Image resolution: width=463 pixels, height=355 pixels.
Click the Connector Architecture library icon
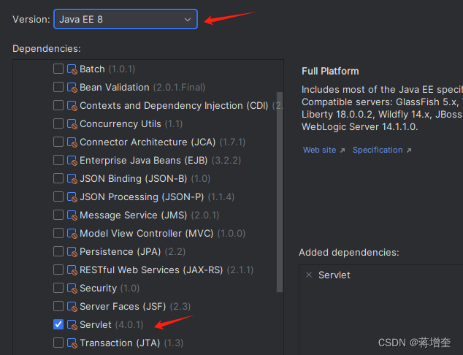click(x=72, y=142)
